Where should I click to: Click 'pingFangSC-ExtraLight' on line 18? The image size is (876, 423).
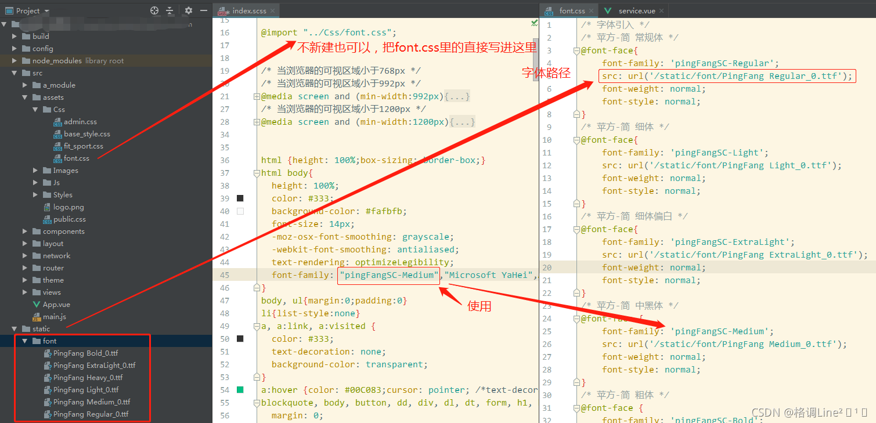[730, 242]
